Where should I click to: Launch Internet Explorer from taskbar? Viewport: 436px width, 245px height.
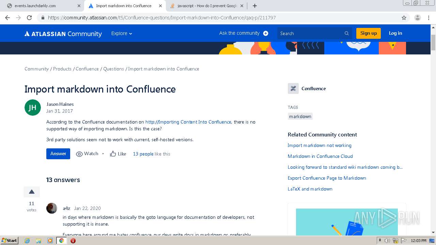pyautogui.click(x=27, y=241)
